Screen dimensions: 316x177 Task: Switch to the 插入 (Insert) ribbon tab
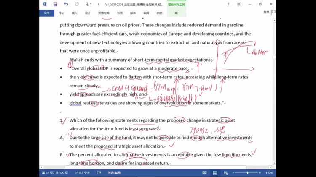coord(75,13)
